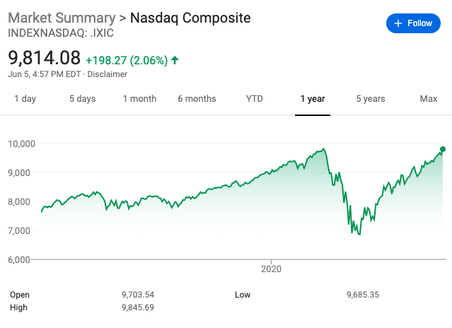
Task: Select the YTD tab
Action: [x=255, y=99]
